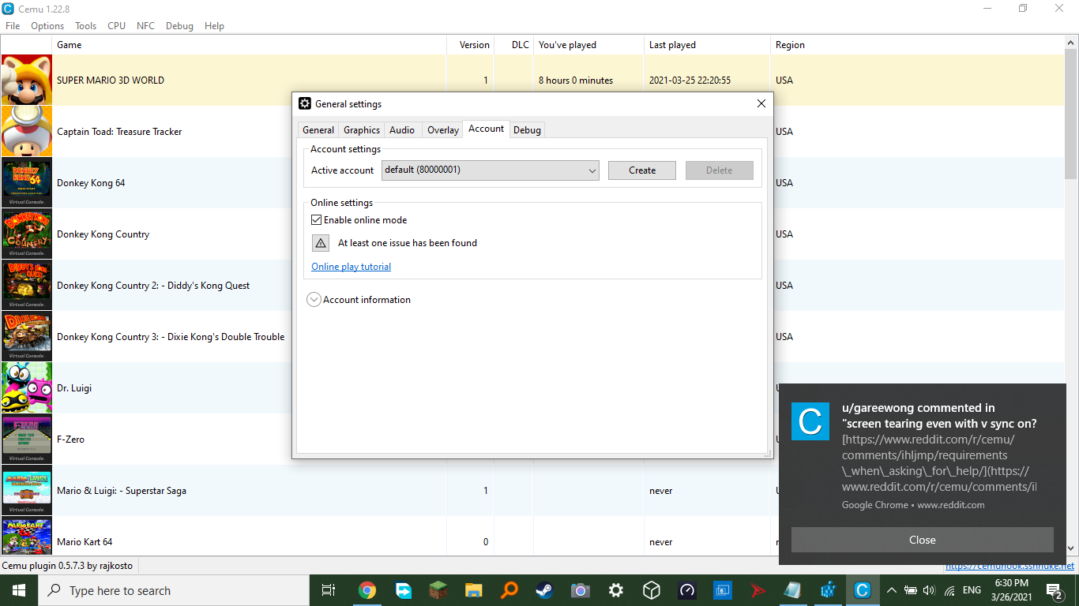This screenshot has height=606, width=1079.
Task: Open the Windows Start menu
Action: [x=19, y=590]
